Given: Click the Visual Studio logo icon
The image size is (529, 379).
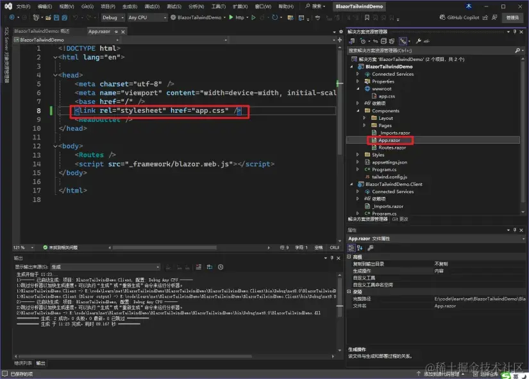Looking at the screenshot, I should point(8,6).
